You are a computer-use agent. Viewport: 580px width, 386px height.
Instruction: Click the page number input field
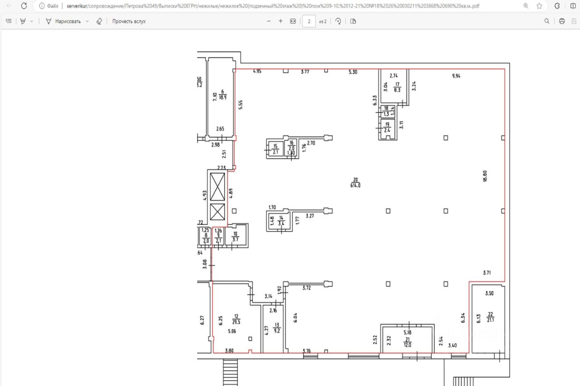[309, 21]
